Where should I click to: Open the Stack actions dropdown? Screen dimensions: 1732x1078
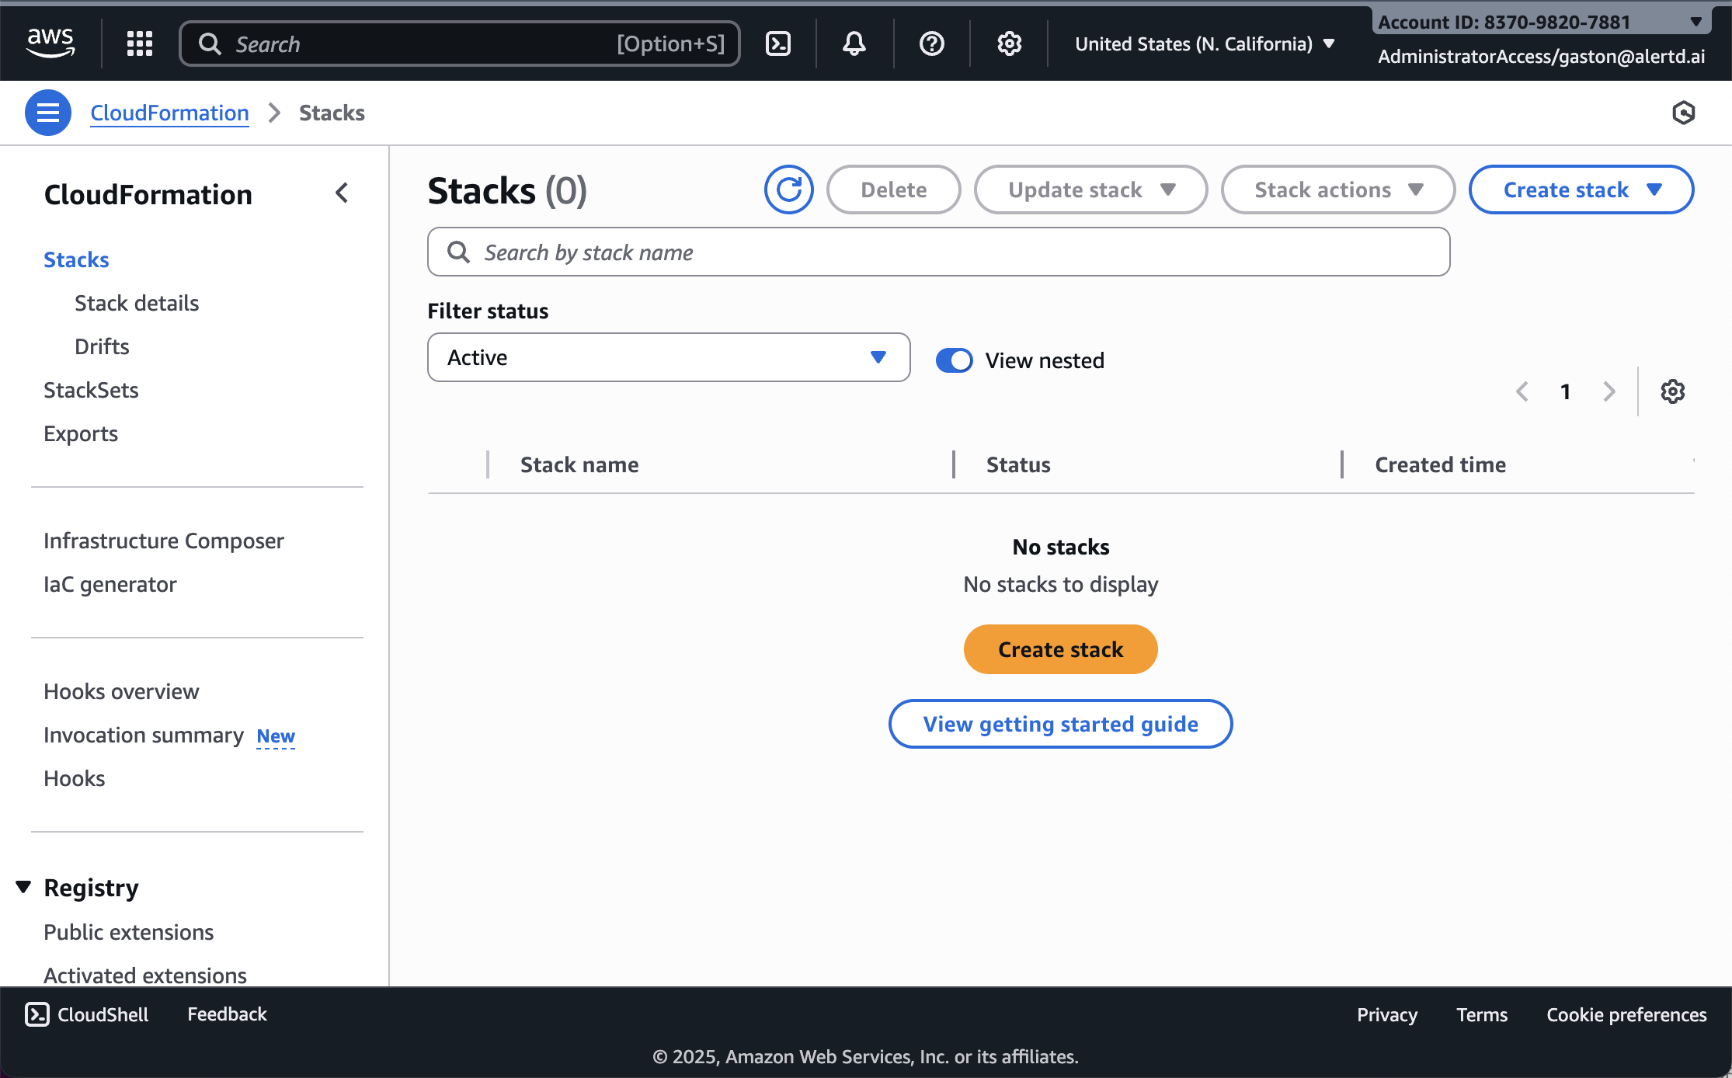point(1337,190)
